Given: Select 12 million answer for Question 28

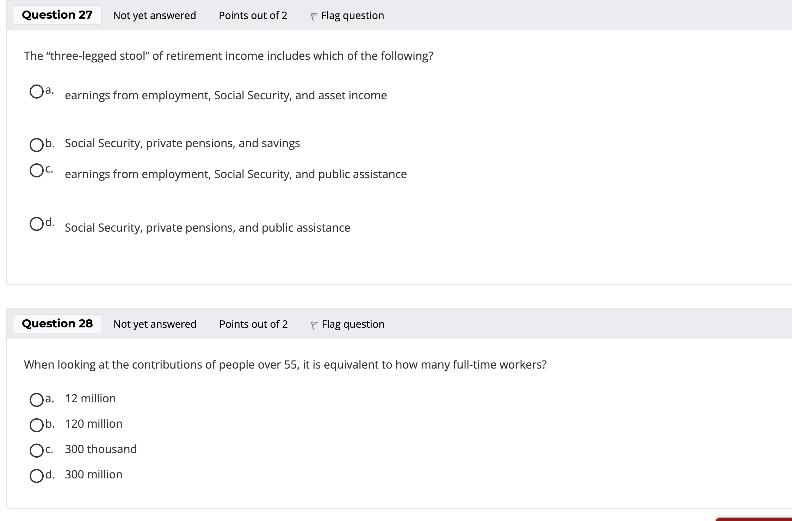Looking at the screenshot, I should pos(37,400).
